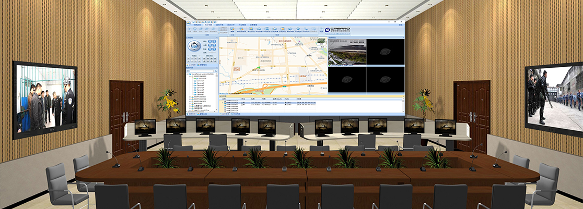Image resolution: width=583 pixels, height=209 pixels.
Task: Click the Camera1 icon in device tree
Action: click(x=195, y=79)
